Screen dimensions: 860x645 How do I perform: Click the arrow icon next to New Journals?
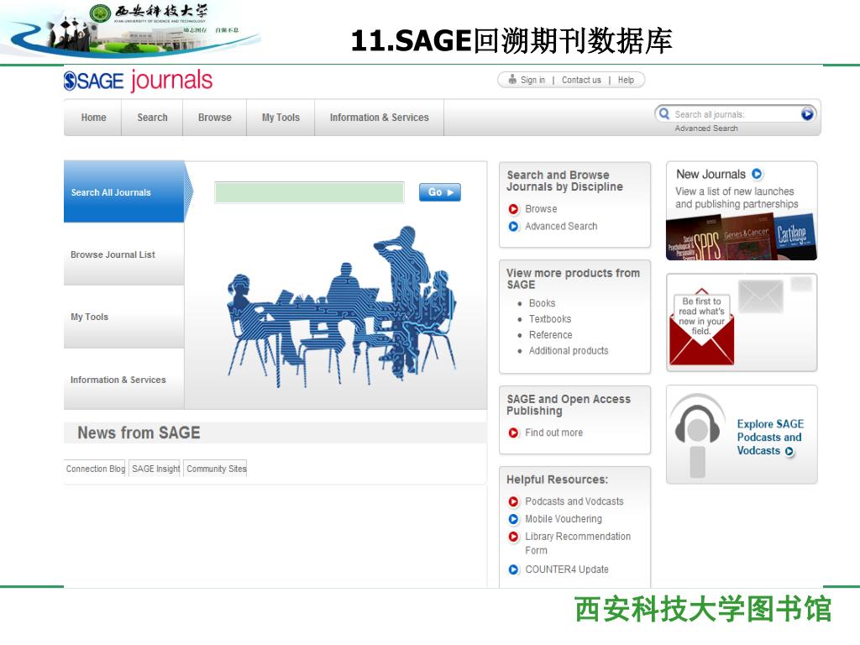coord(757,174)
